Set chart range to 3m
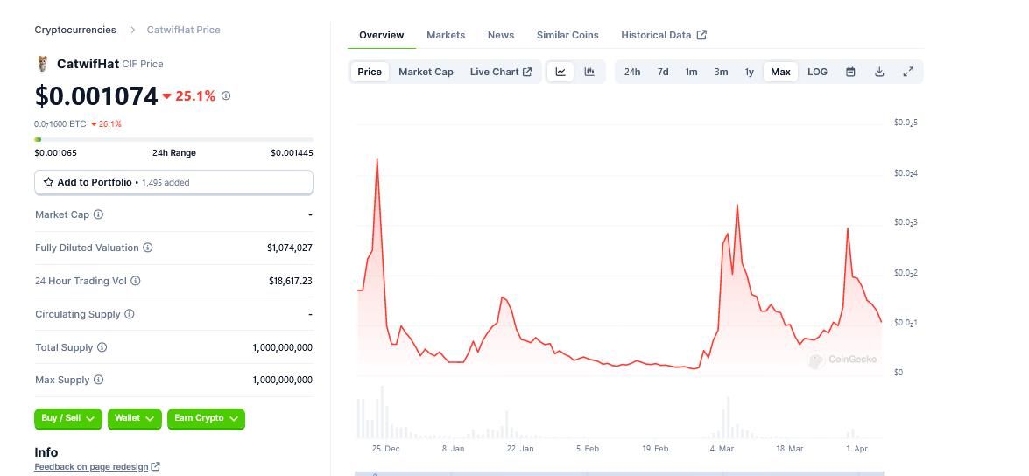1029x476 pixels. click(x=722, y=72)
